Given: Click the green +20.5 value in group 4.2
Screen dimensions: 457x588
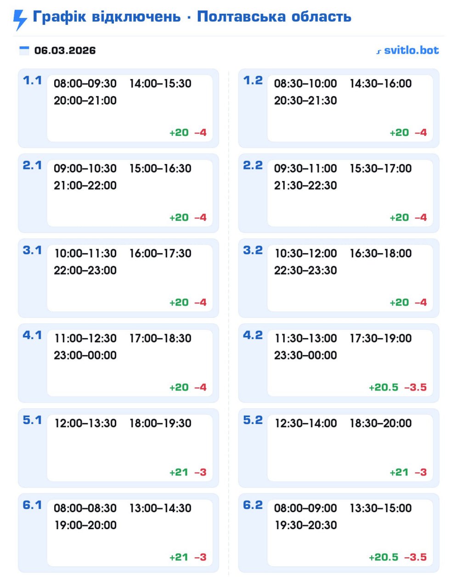Looking at the screenshot, I should 384,388.
